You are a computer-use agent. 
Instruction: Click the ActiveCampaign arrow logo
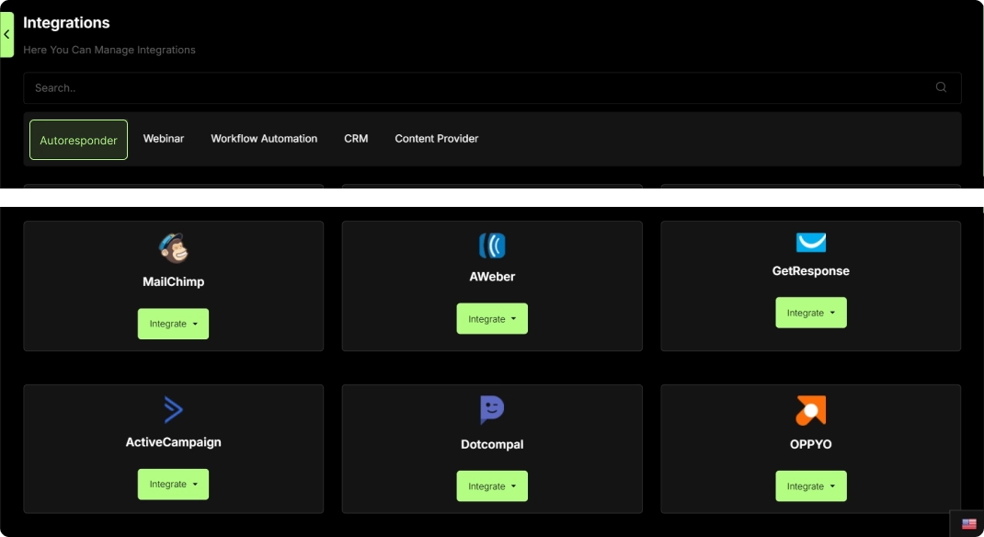tap(173, 410)
